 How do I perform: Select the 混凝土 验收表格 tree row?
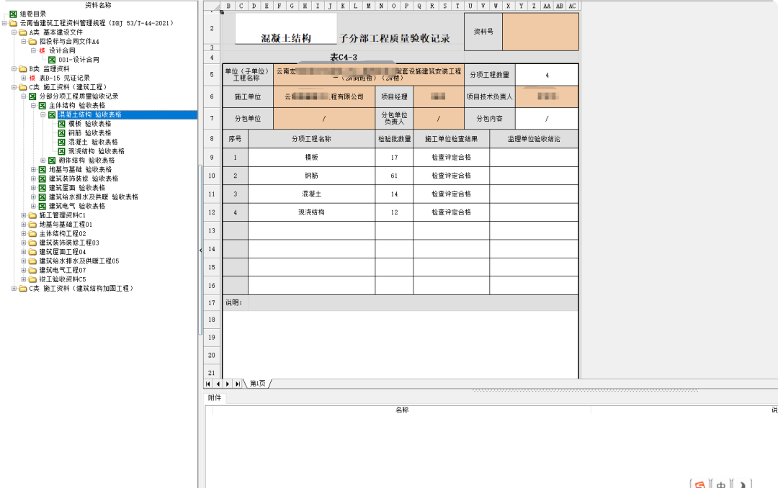93,143
